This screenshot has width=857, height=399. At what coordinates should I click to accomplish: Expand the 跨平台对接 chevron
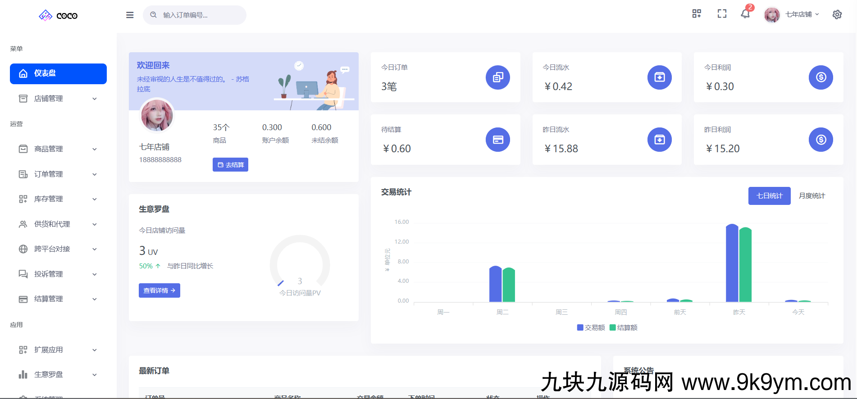95,249
